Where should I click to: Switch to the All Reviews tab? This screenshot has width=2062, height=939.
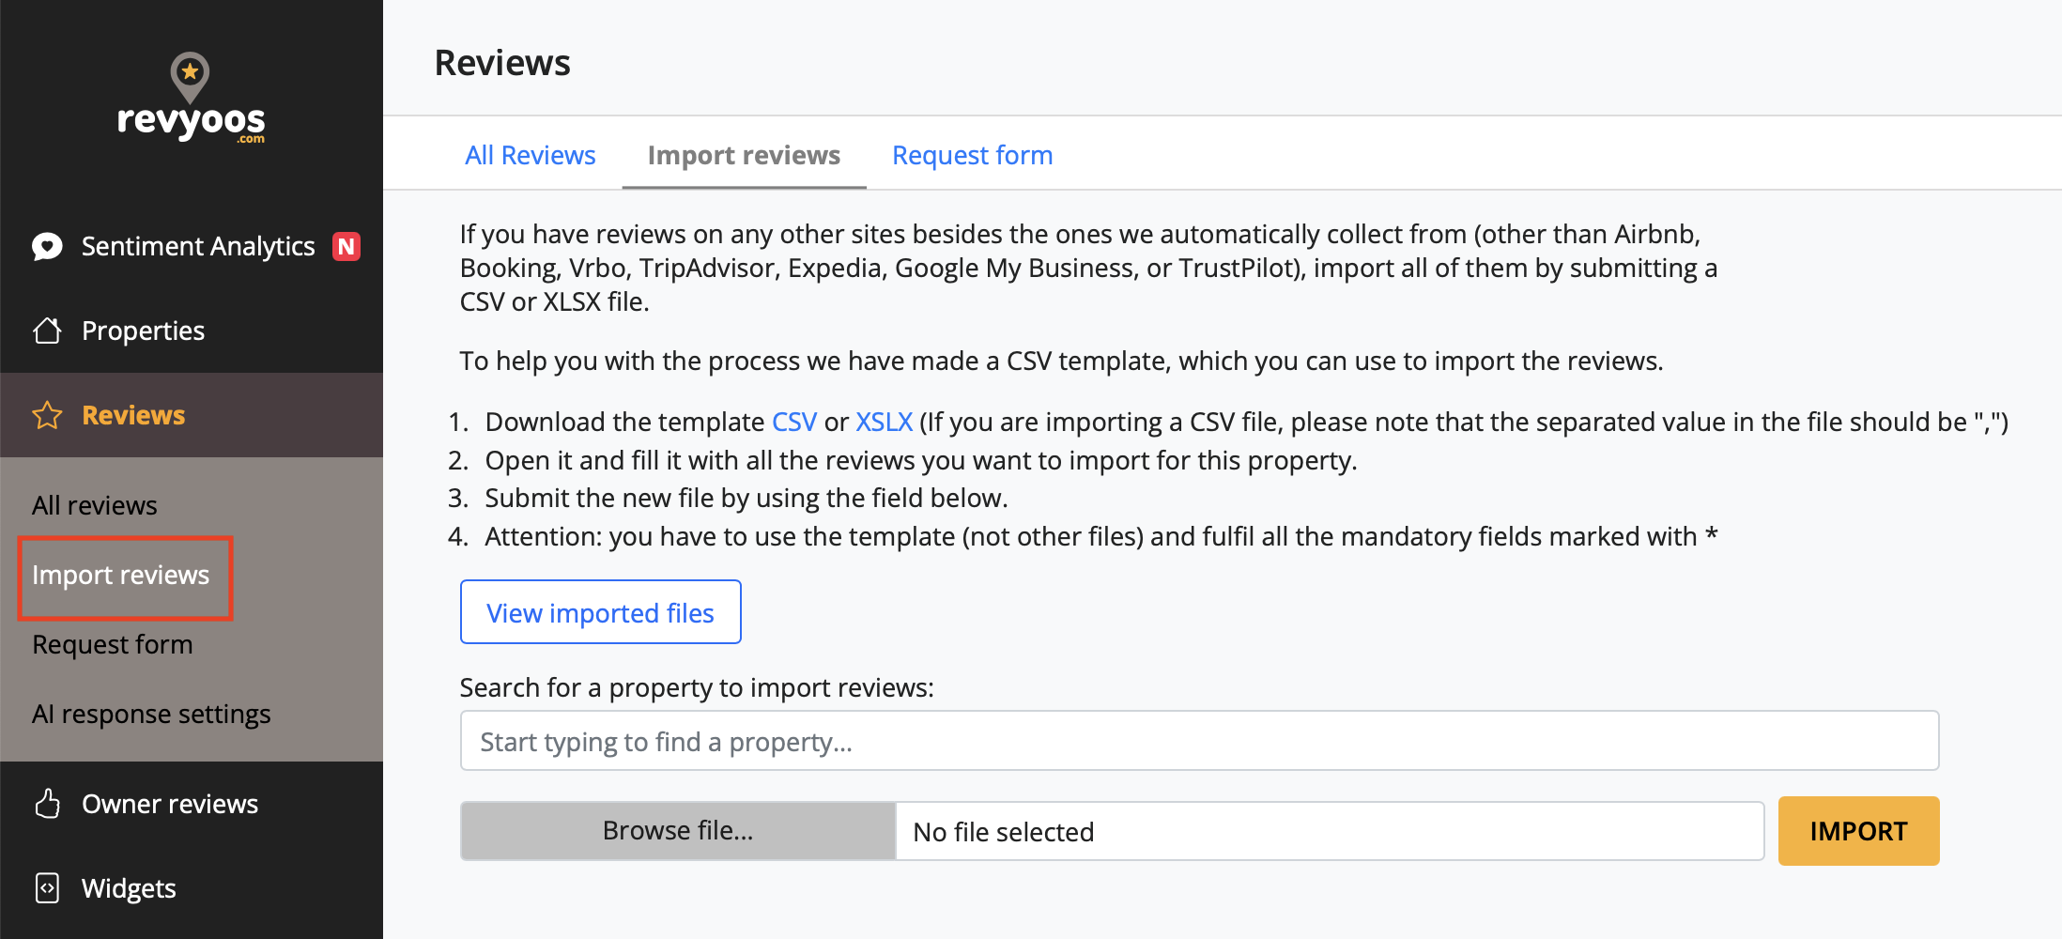pos(531,155)
